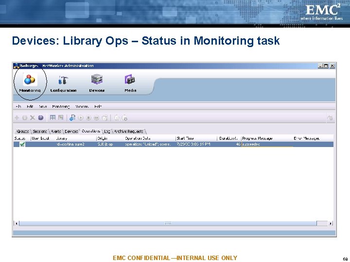
Task: Click the round play start toolbar icon
Action: pyautogui.click(x=81, y=117)
